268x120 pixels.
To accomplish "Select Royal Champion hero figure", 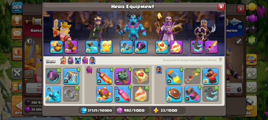I will 205,30.
